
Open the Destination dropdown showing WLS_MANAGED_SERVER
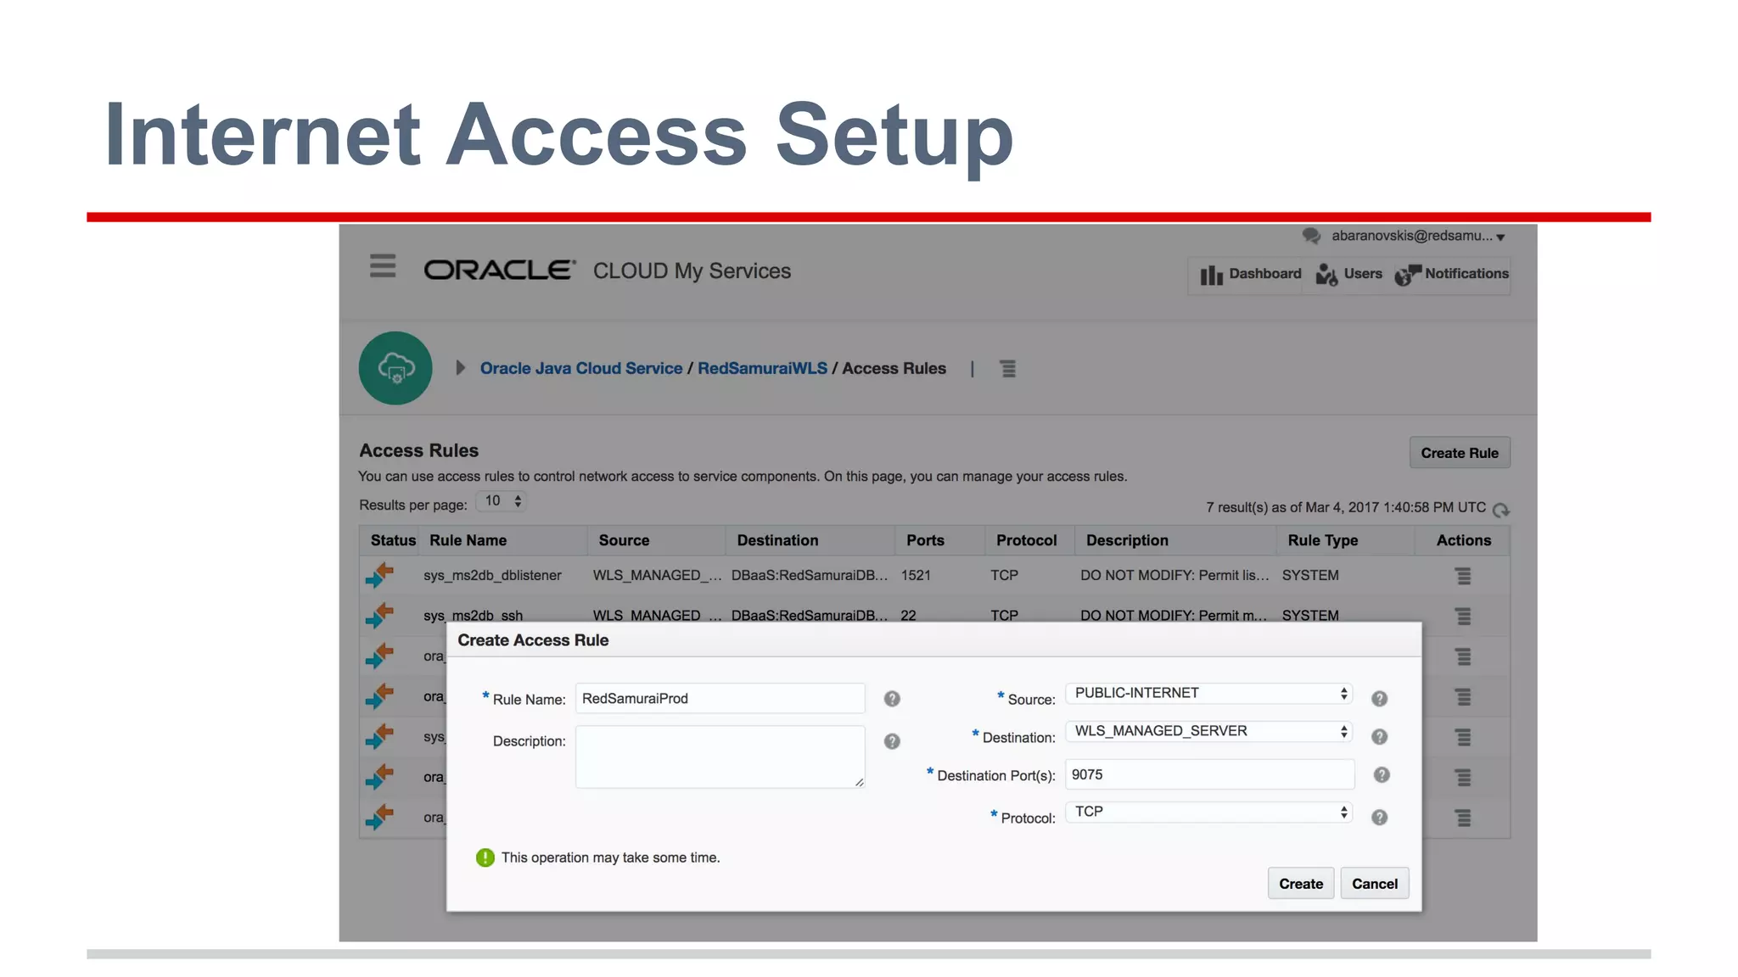pyautogui.click(x=1209, y=731)
